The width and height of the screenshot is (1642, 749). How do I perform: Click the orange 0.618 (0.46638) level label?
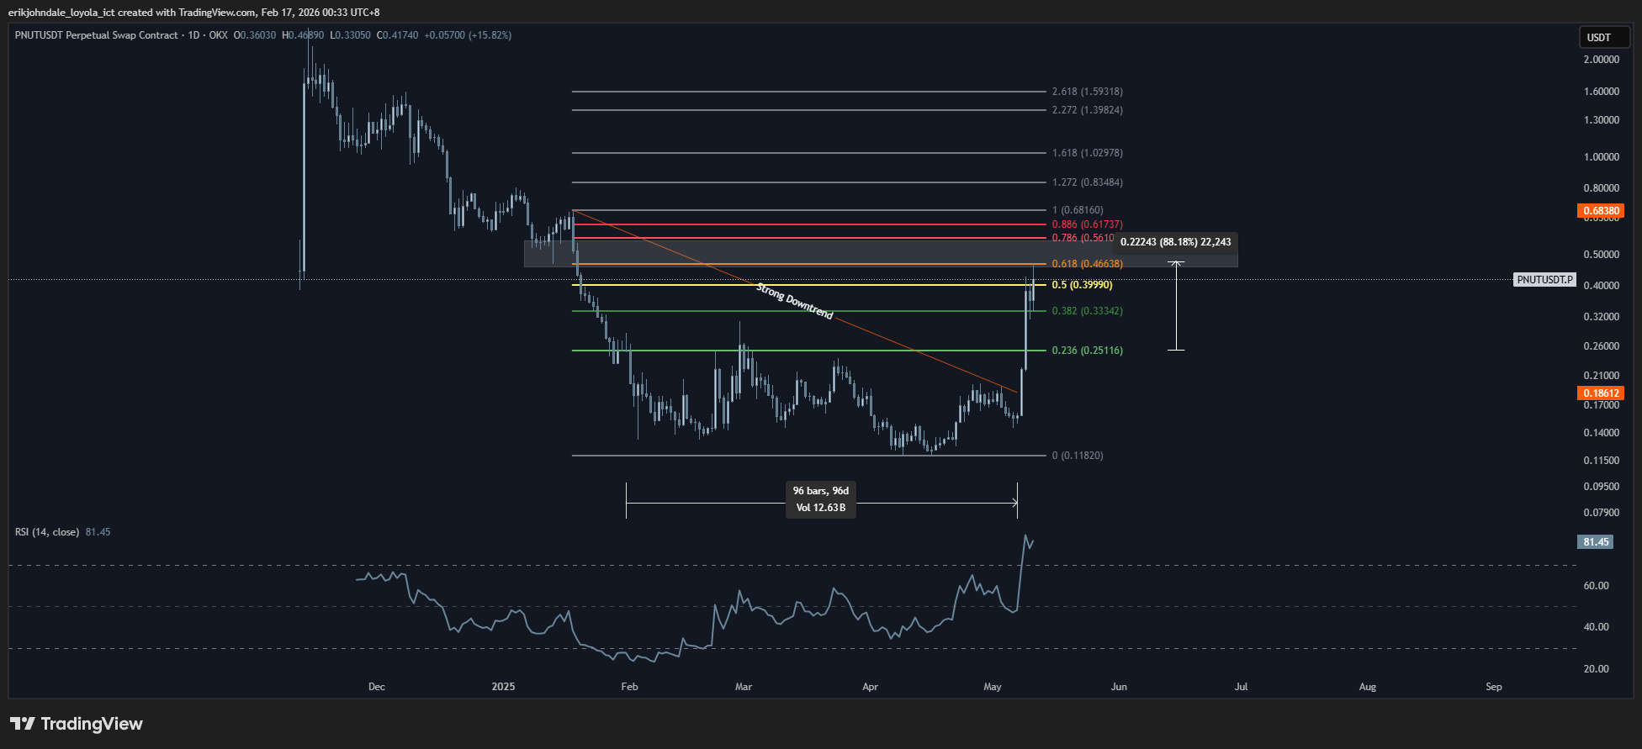(x=1087, y=264)
